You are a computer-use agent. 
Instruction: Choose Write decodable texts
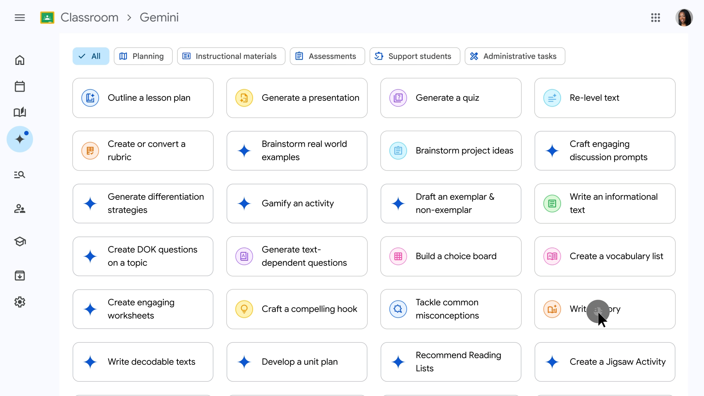tap(143, 362)
